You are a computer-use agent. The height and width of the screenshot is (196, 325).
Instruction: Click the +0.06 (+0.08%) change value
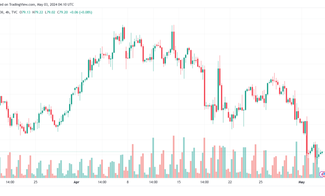point(81,12)
